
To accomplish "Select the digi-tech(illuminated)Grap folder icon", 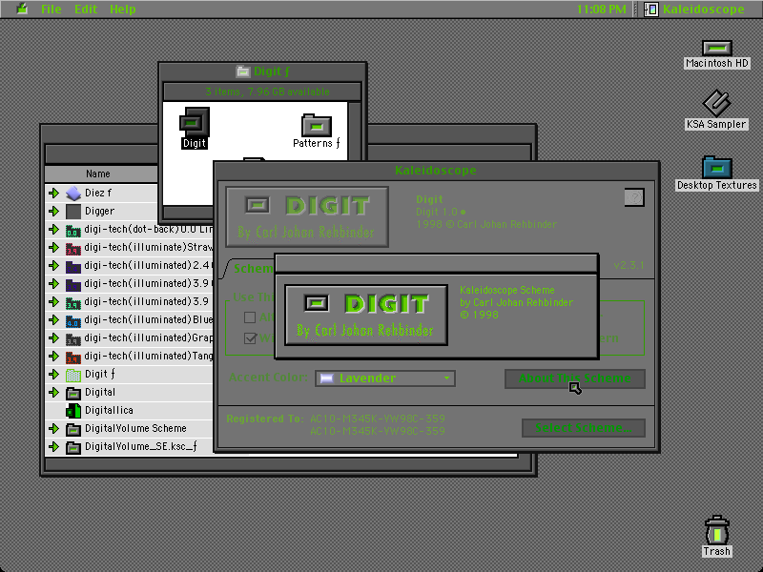I will pos(73,339).
